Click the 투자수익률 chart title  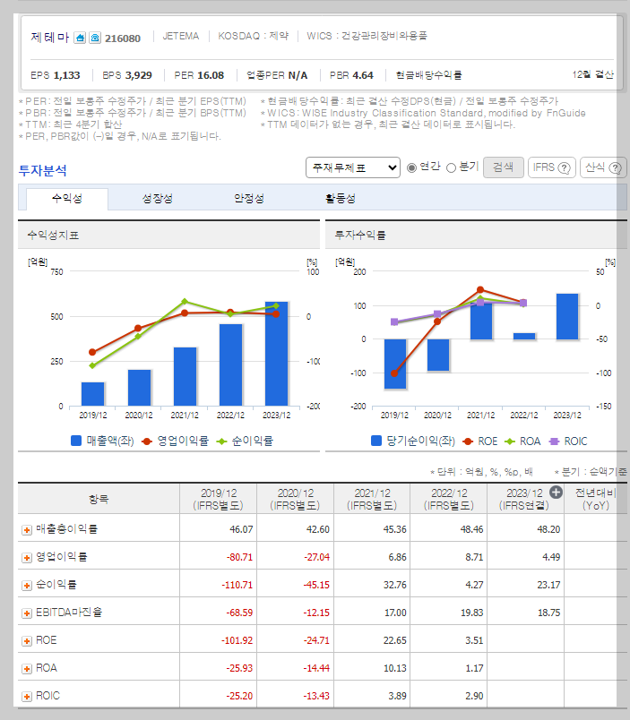click(360, 236)
